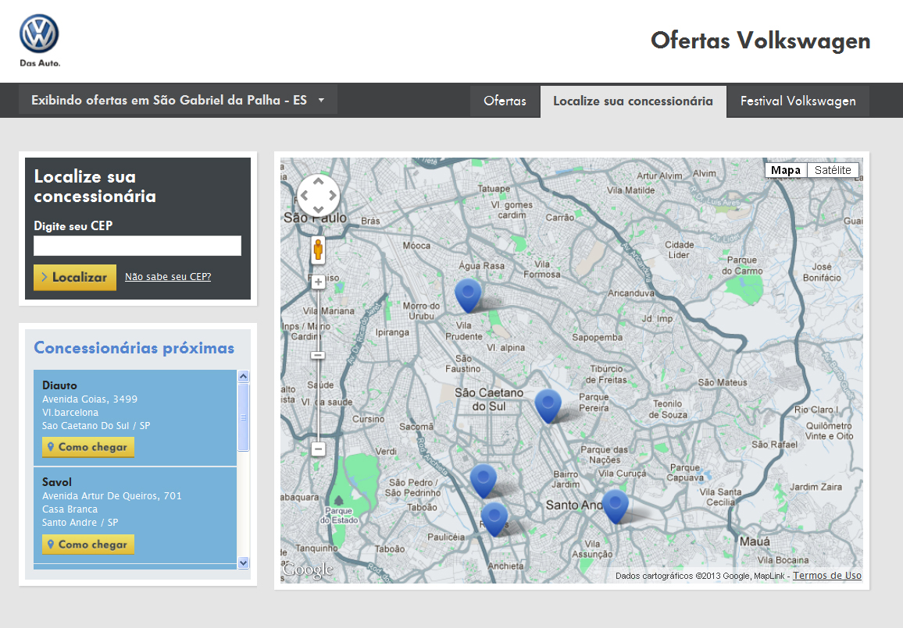
Task: Click the Casa Branca neighborhood text
Action: click(70, 509)
